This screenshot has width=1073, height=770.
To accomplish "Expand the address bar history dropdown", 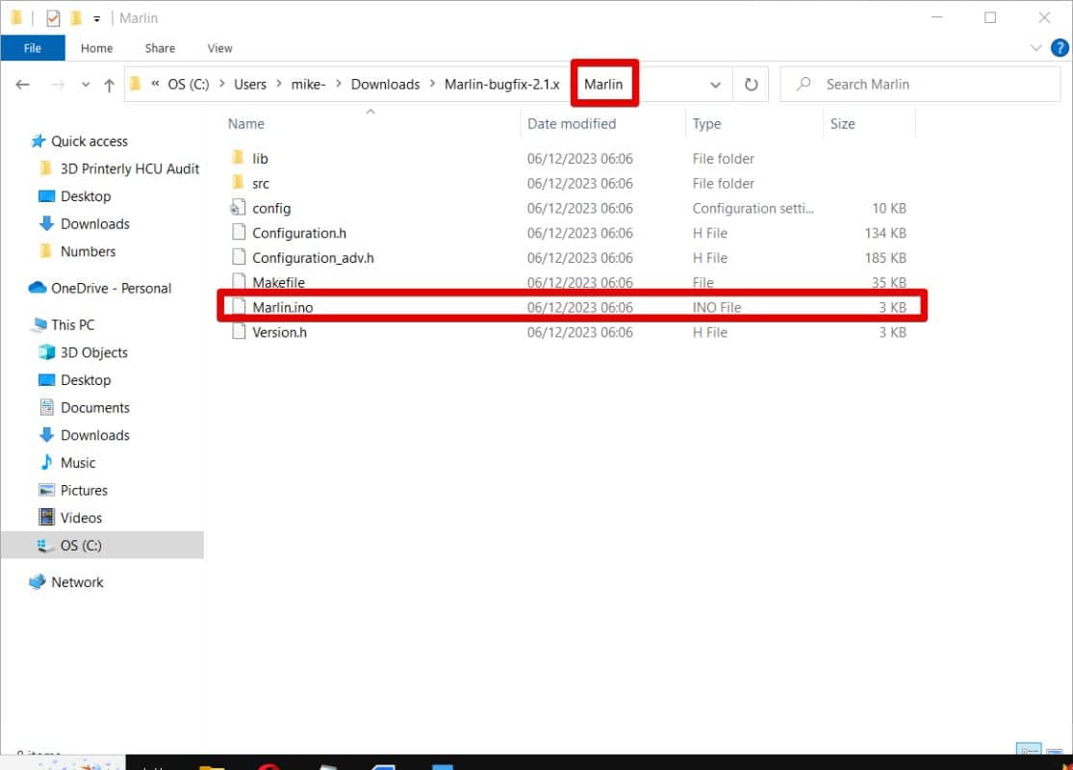I will [x=715, y=85].
